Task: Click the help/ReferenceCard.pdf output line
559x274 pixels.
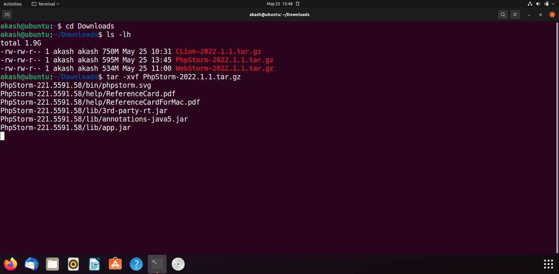Action: [88, 94]
